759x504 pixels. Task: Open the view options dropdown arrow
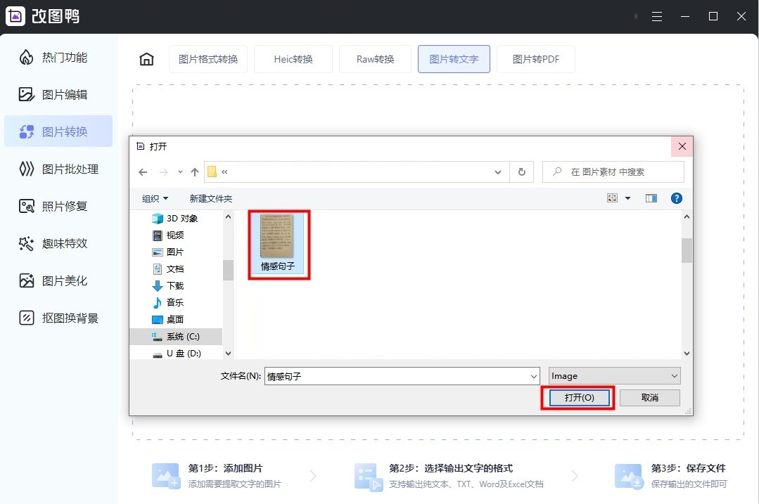(x=628, y=198)
